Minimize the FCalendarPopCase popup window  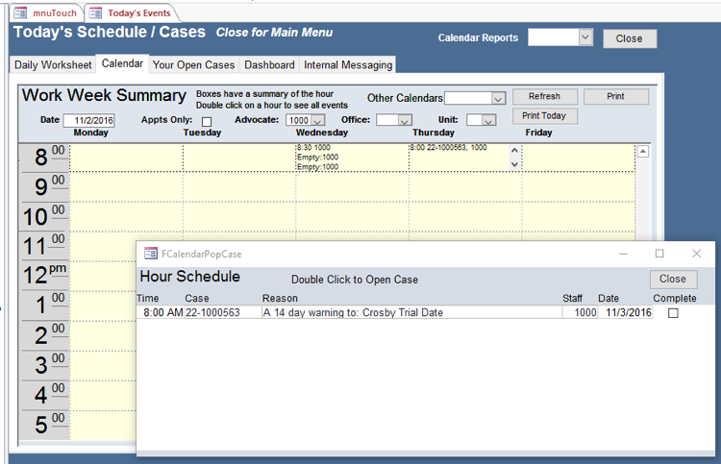coord(623,254)
